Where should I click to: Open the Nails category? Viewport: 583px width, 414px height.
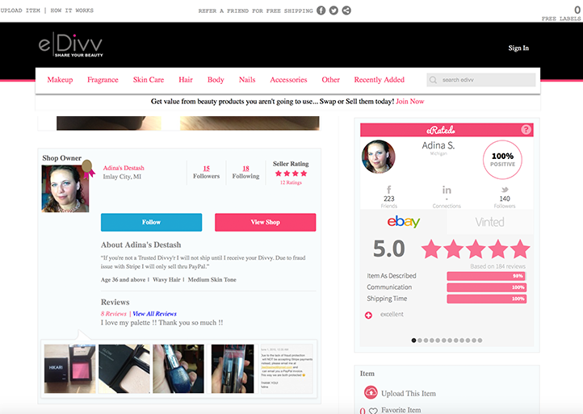pos(247,80)
